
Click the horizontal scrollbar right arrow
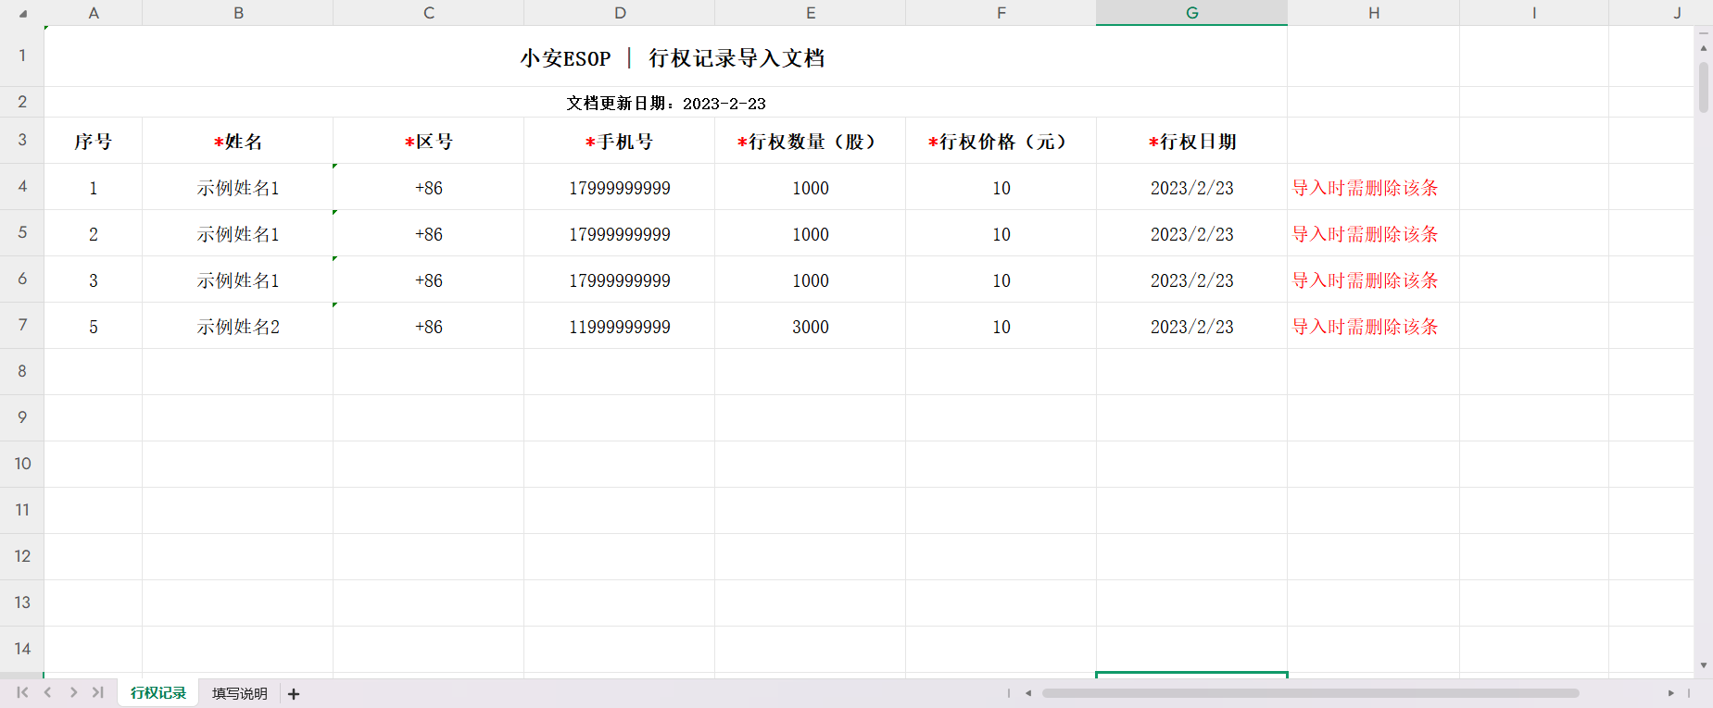point(1670,692)
